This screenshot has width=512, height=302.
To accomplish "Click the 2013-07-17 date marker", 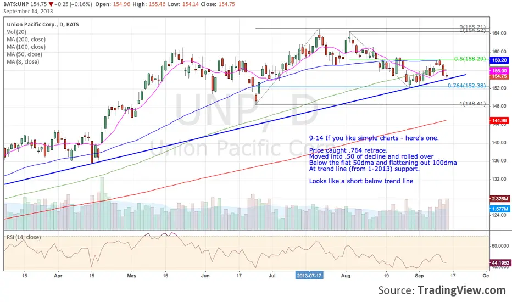I will pyautogui.click(x=309, y=276).
